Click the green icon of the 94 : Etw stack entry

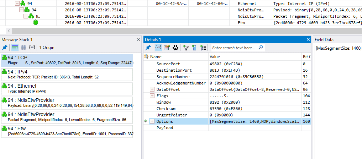pyautogui.click(x=4, y=128)
